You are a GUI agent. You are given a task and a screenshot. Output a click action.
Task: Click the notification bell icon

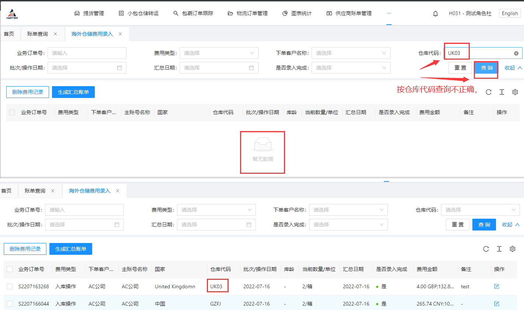click(435, 14)
